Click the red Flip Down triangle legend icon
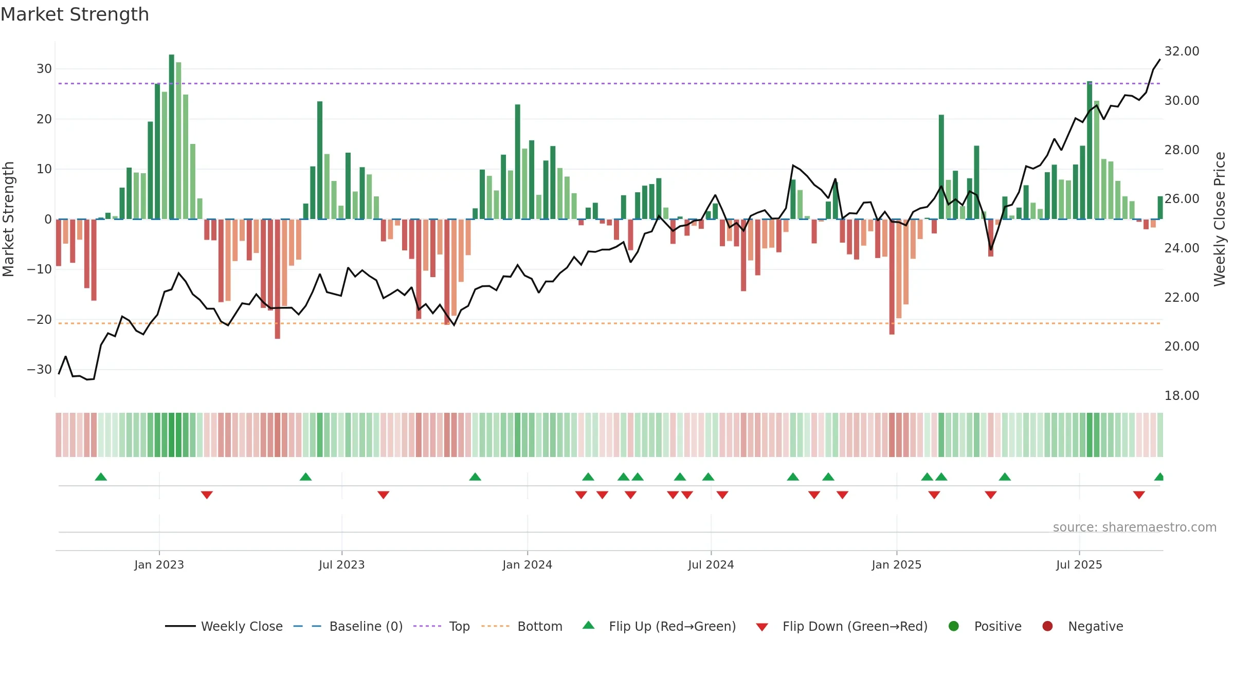This screenshot has height=694, width=1234. pyautogui.click(x=762, y=627)
